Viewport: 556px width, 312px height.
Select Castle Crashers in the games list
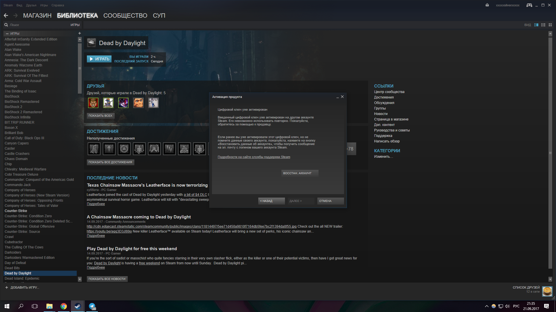coord(17,154)
